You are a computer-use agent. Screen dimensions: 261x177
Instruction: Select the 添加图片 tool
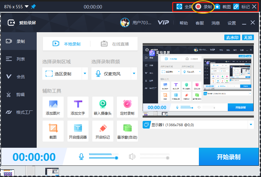53,107
